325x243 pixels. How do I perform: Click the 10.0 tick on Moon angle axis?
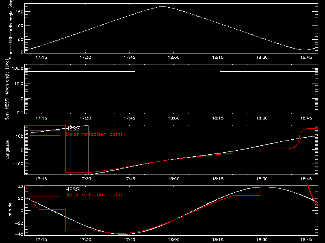pos(19,83)
